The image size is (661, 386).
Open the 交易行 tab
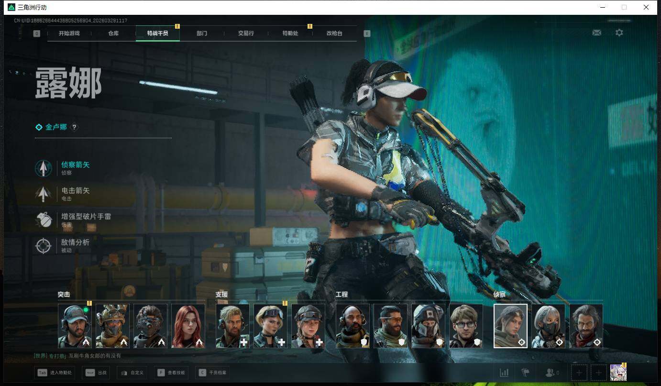click(246, 33)
